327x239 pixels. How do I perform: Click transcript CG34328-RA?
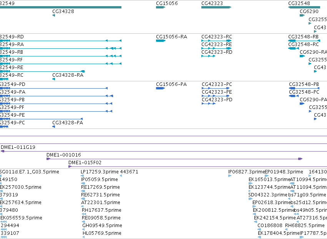click(68, 75)
